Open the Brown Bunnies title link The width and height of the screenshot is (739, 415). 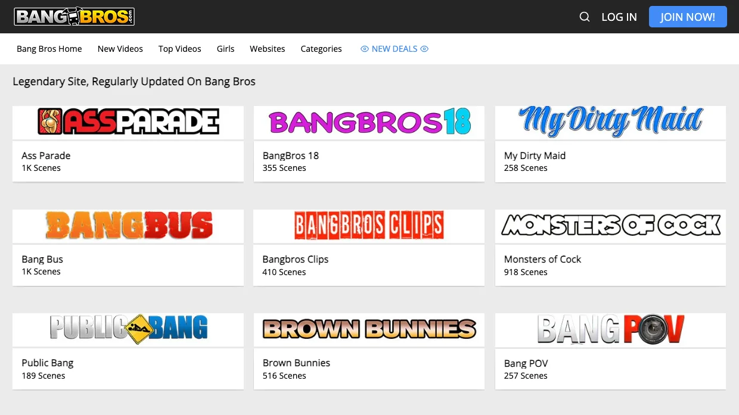coord(296,363)
